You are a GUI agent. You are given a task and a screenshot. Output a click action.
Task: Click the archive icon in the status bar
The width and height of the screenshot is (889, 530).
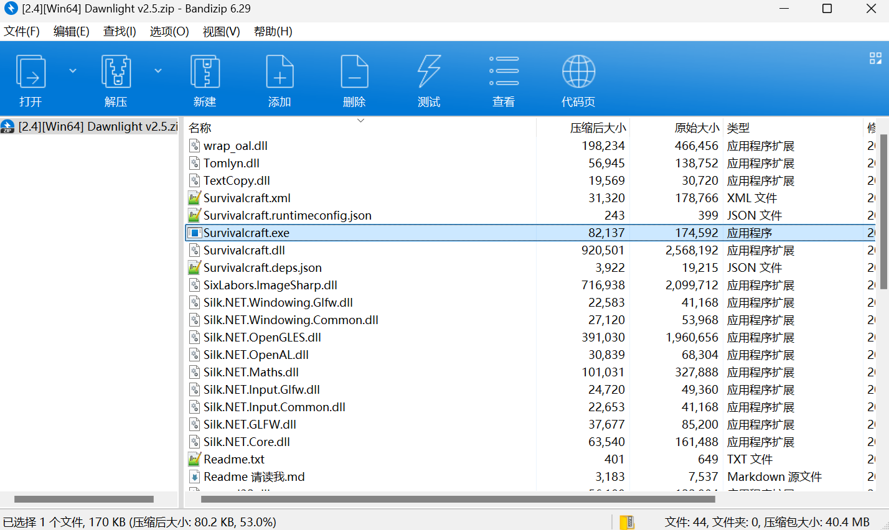pos(627,522)
